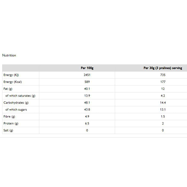Select the Per 100g column header
This screenshot has height=187, width=187.
(87, 68)
